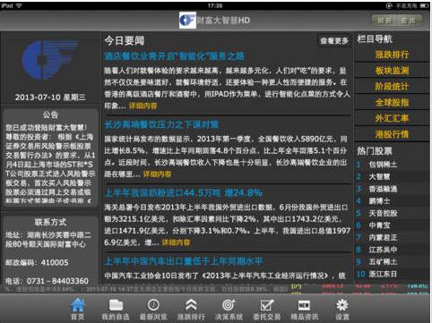Tap the postal code 410005

55,262
